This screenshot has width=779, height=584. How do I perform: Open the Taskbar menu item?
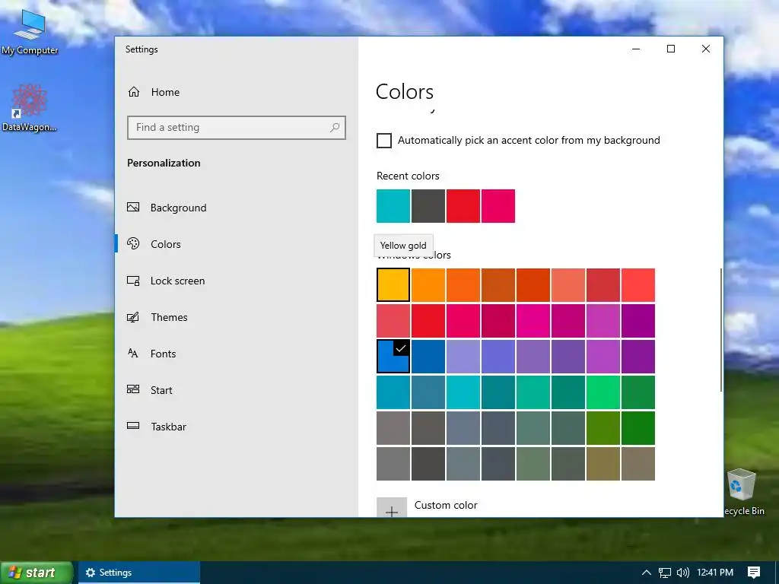click(x=237, y=427)
